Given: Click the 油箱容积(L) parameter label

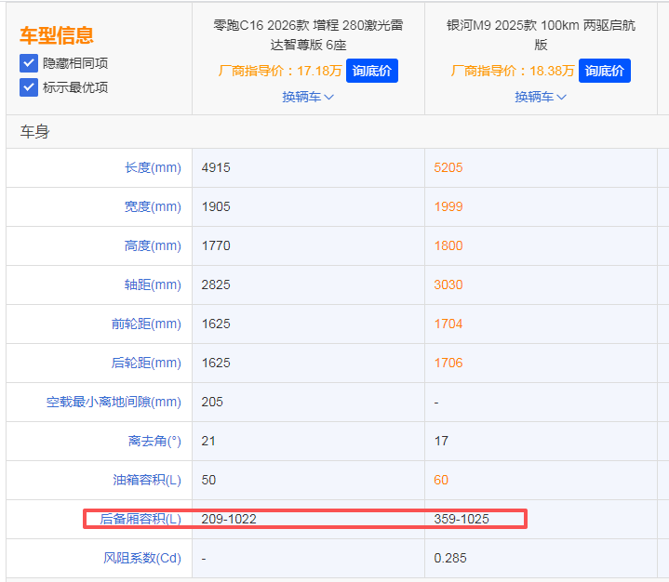Looking at the screenshot, I should pyautogui.click(x=147, y=481).
